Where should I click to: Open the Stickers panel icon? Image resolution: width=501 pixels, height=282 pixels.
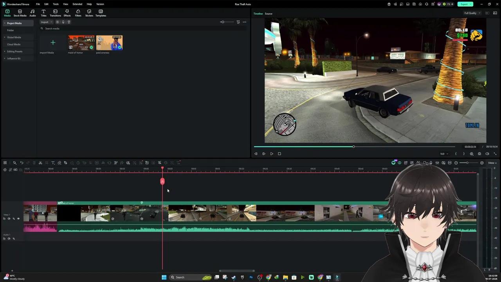(89, 13)
